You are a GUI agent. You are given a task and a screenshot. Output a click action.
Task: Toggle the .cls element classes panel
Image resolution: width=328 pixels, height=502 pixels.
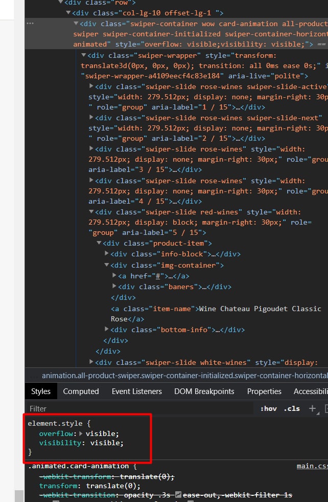tap(292, 408)
